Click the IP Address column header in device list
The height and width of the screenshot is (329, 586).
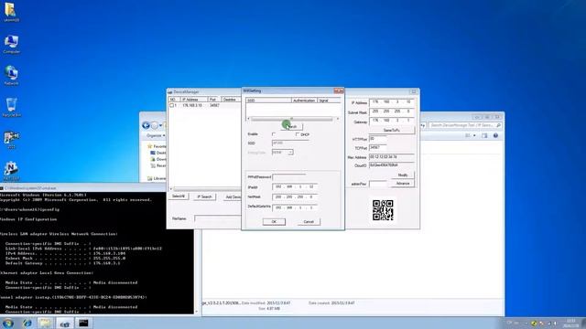[194, 100]
